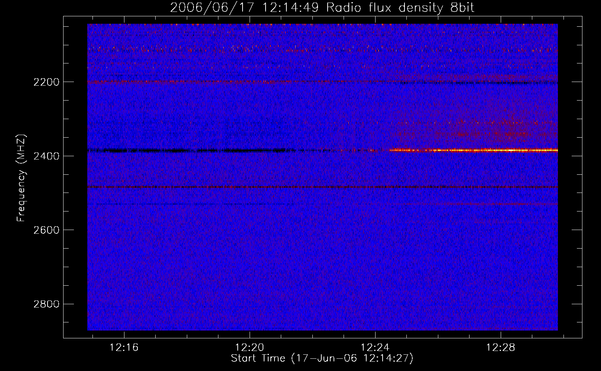Click the 12:20 time tick label
Image resolution: width=601 pixels, height=371 pixels.
click(x=250, y=347)
